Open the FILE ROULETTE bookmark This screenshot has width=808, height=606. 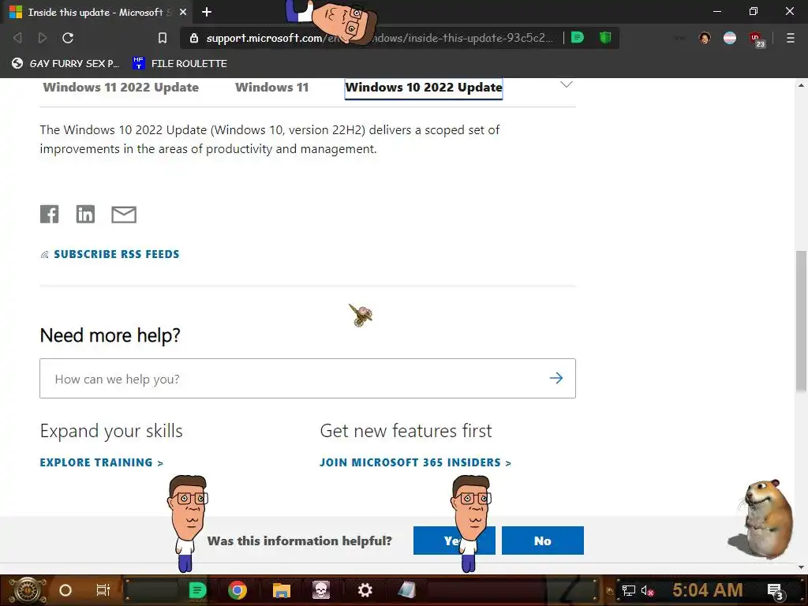point(180,63)
